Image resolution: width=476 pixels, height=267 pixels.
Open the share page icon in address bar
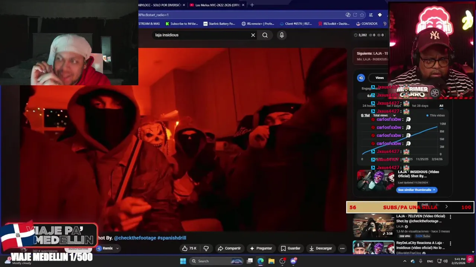coord(355,15)
